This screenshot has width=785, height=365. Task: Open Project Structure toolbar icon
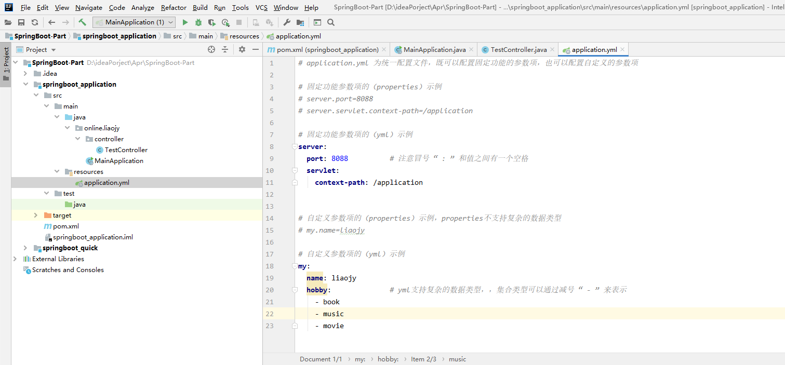pyautogui.click(x=300, y=22)
